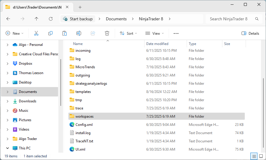Switch to details list view icon
This screenshot has height=160, width=266.
point(254,156)
